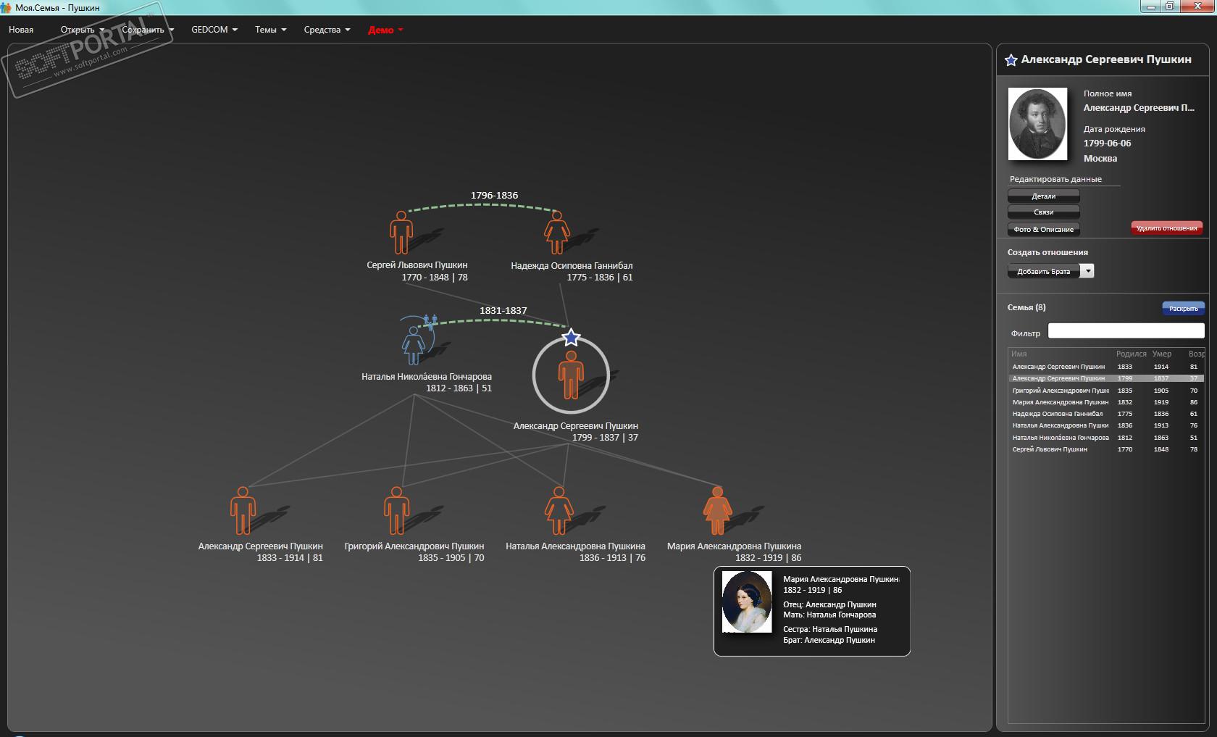Click the name label Мария Александровна Пушкина in tree
Image resolution: width=1217 pixels, height=737 pixels.
(x=734, y=546)
